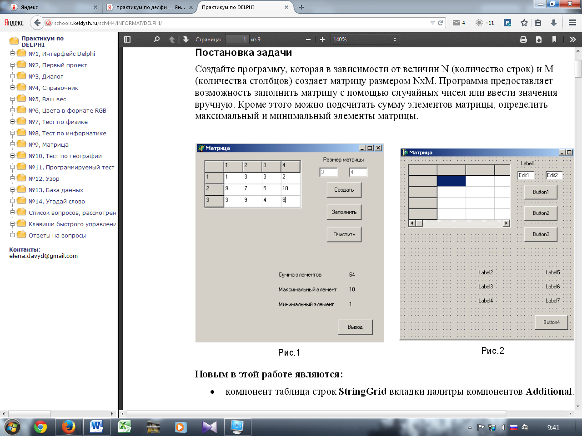Click the weather +11 icon
Screen dimensions: 582x436
(485, 23)
